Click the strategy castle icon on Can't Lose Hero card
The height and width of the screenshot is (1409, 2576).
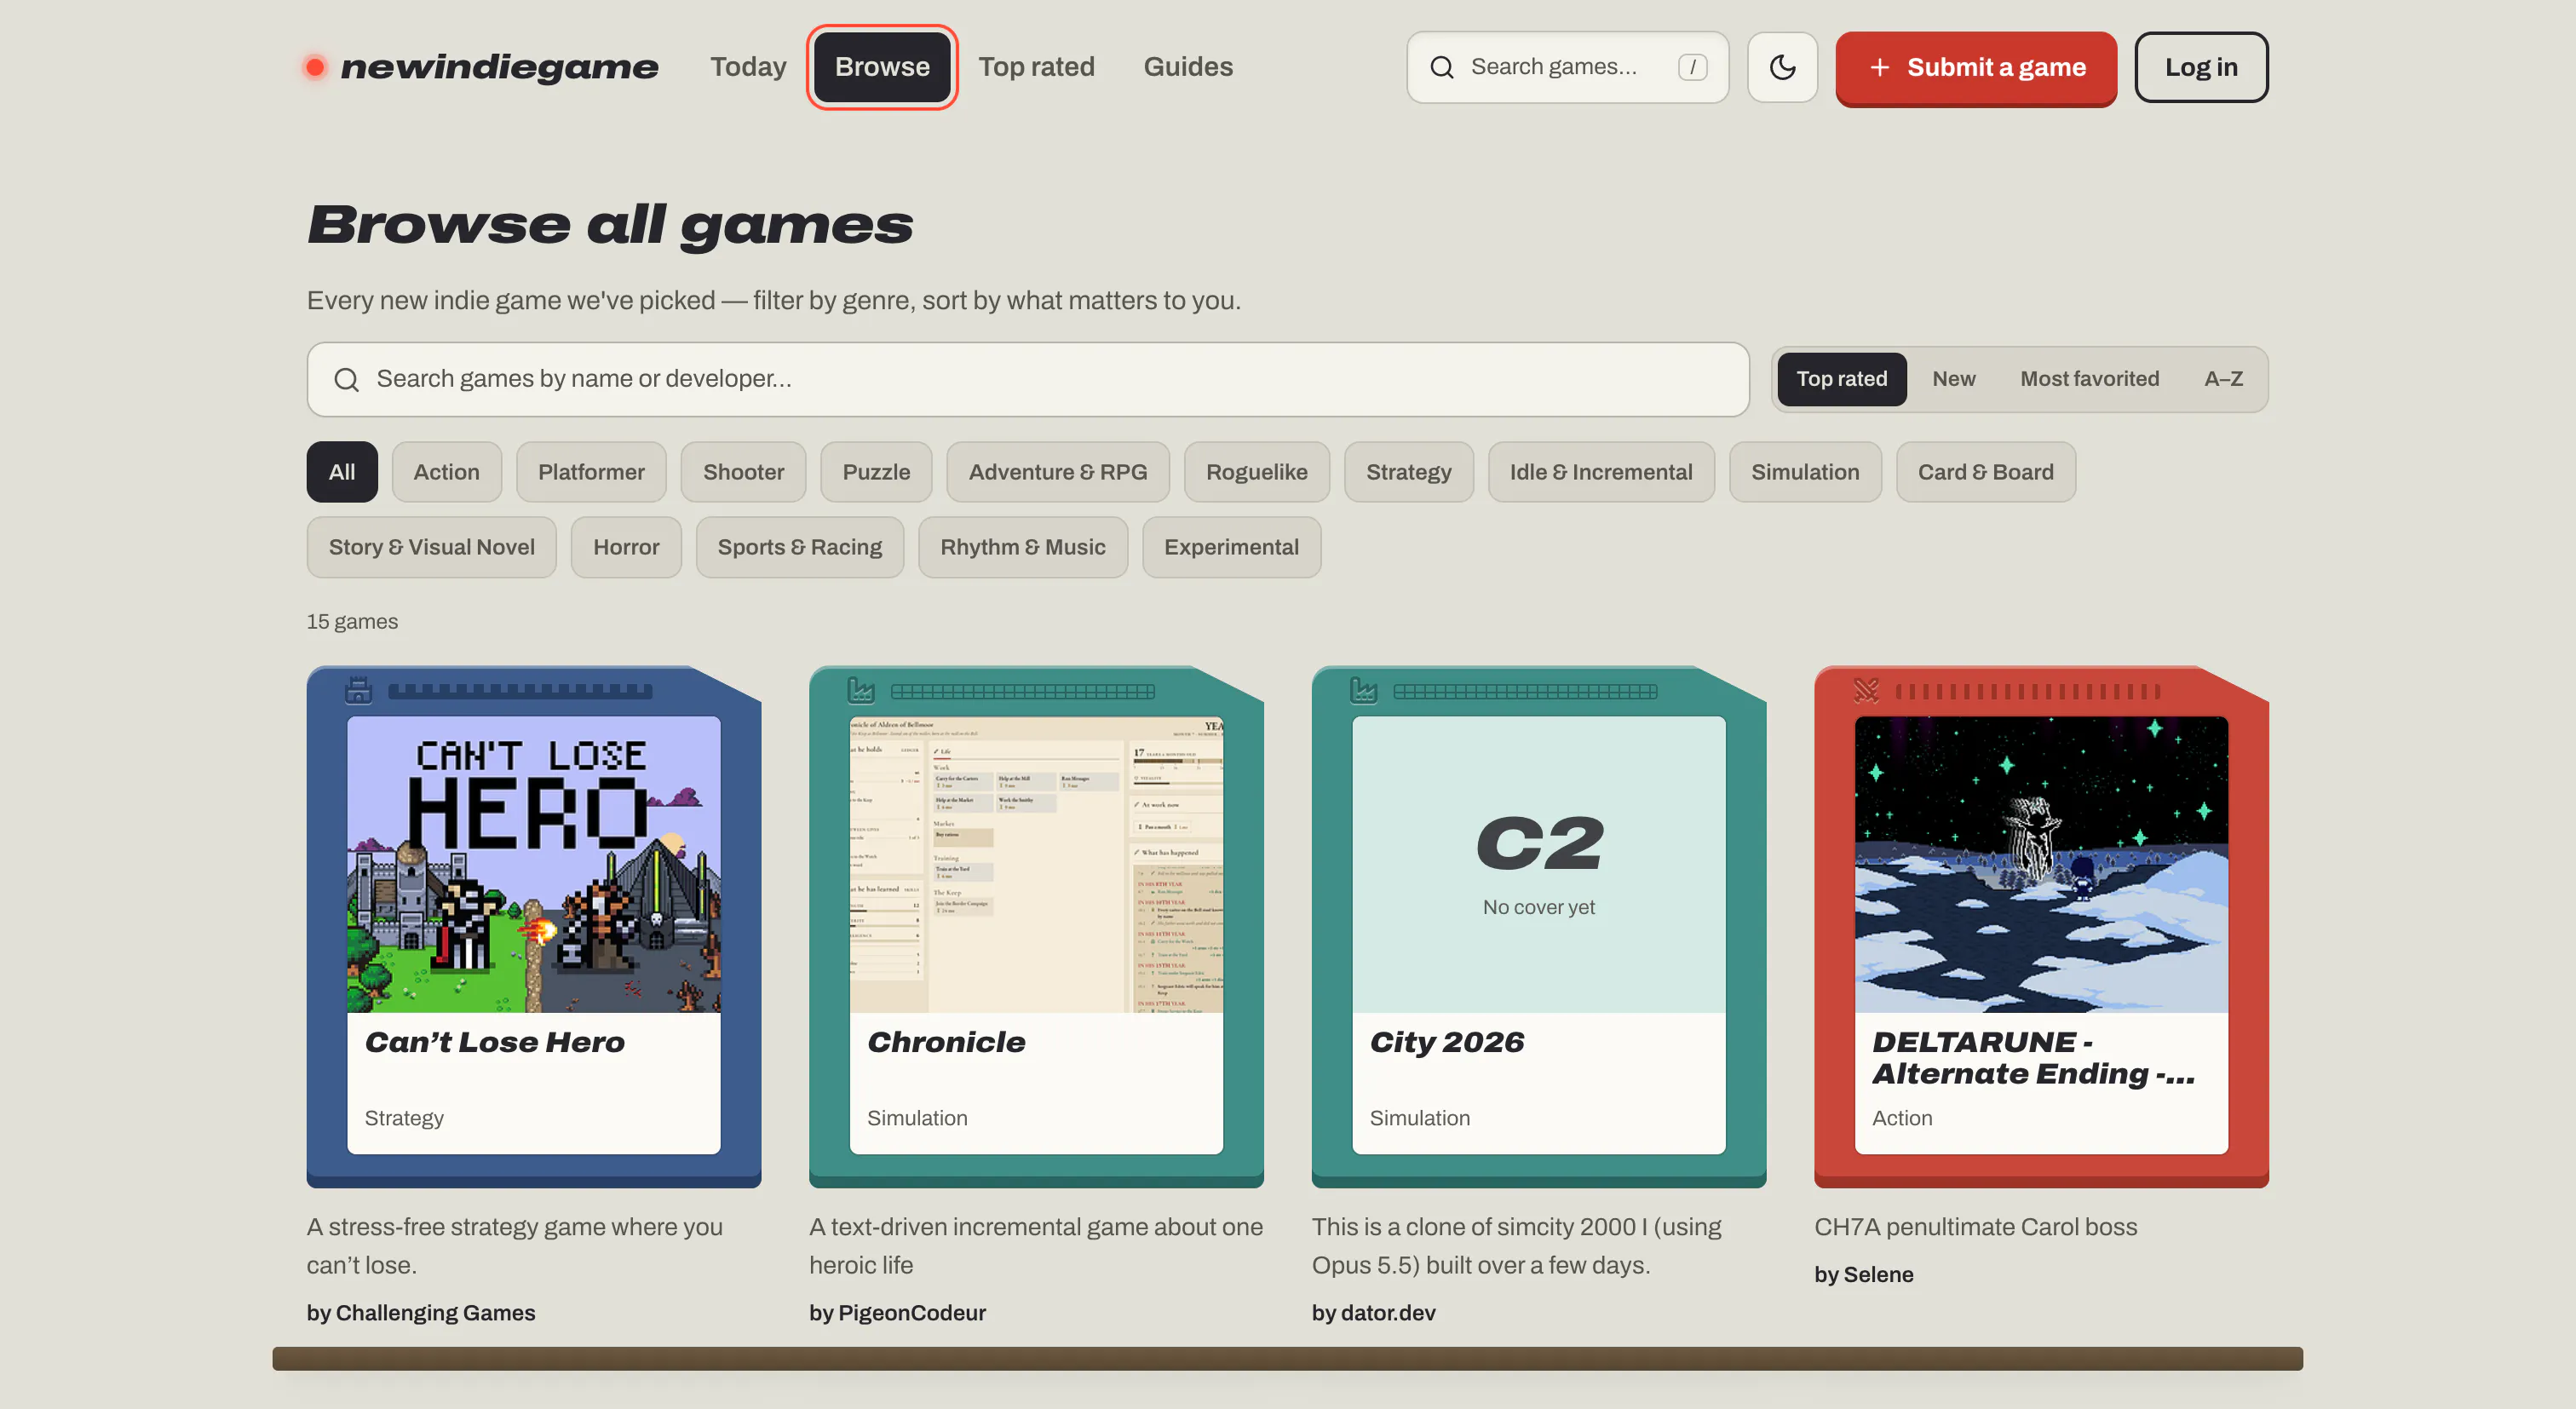tap(358, 690)
